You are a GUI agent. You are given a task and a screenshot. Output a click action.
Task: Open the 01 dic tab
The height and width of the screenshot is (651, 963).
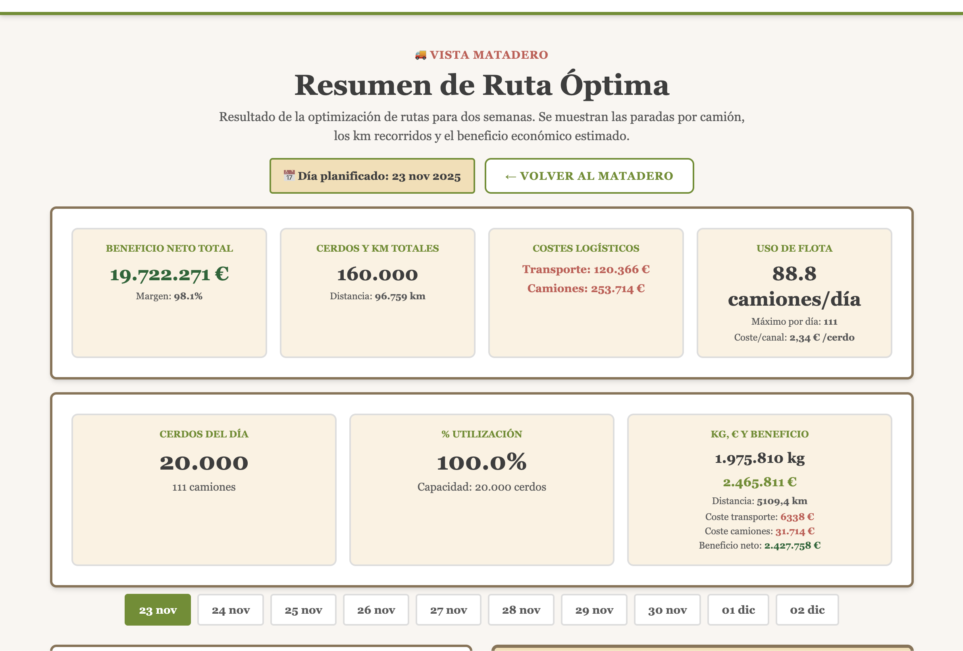click(738, 610)
